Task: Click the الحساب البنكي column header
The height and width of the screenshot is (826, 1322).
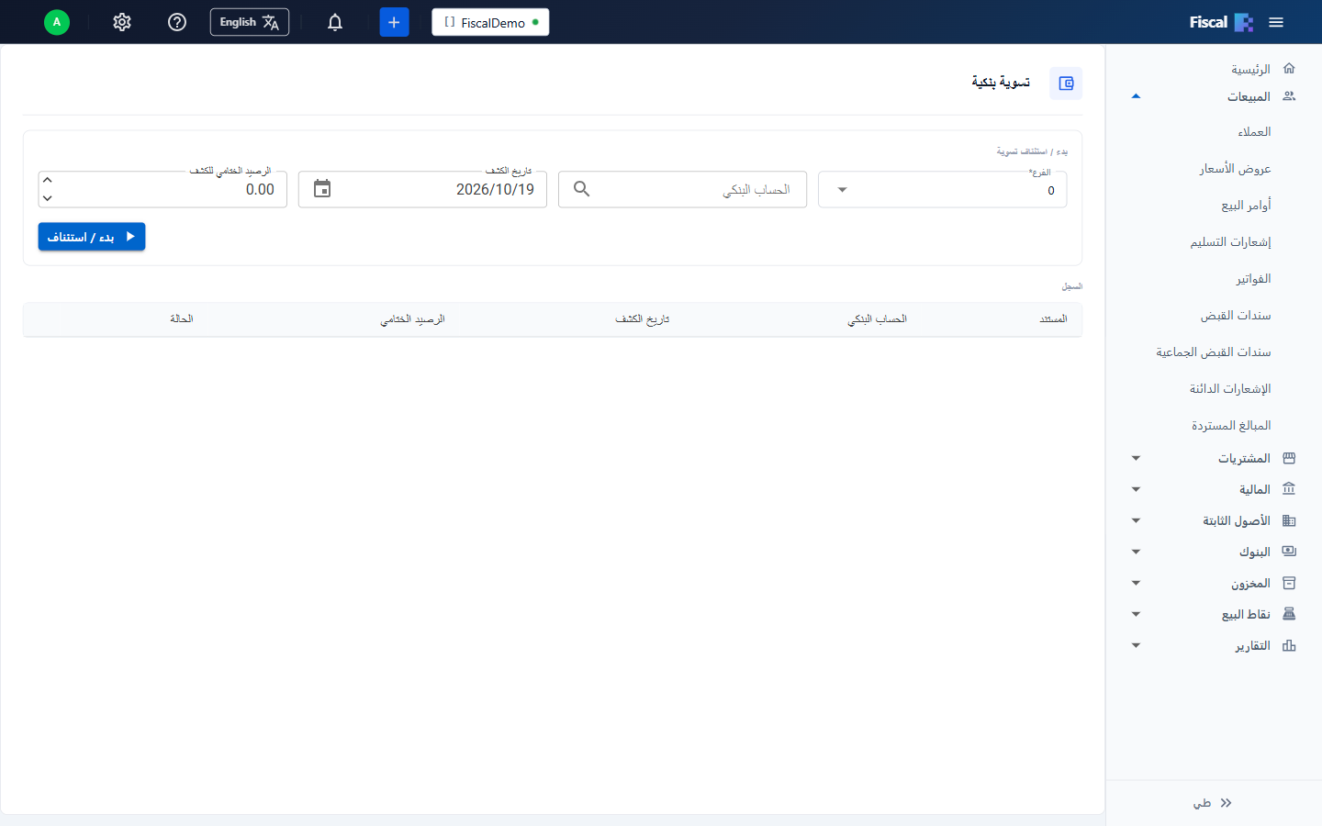Action: point(877,319)
